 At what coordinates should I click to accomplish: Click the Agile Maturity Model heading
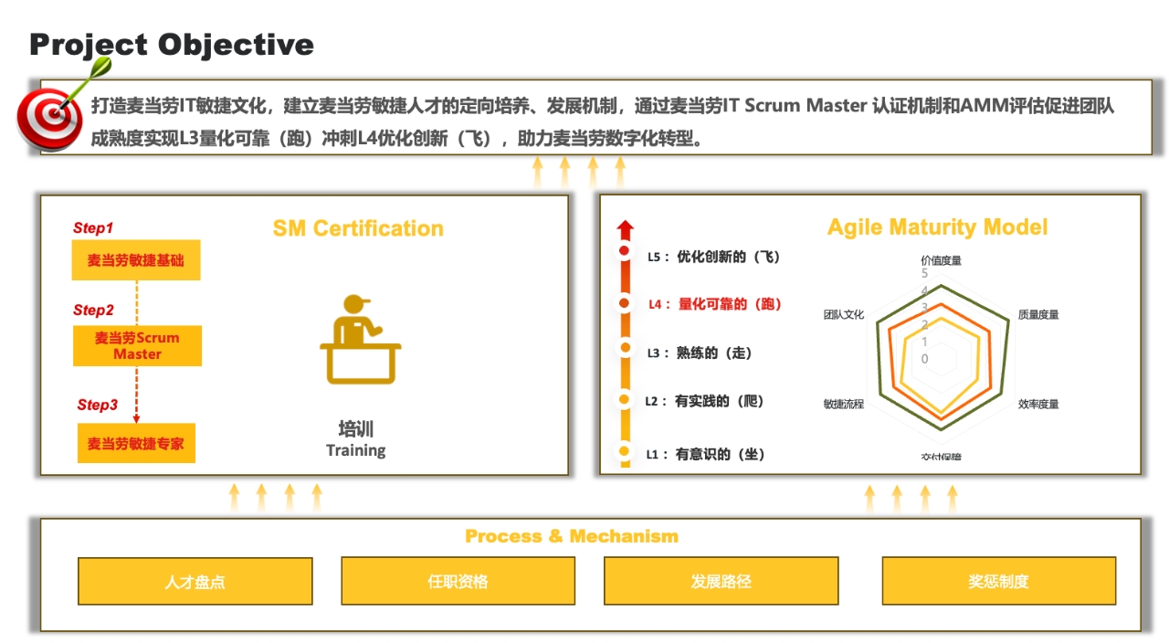point(937,227)
